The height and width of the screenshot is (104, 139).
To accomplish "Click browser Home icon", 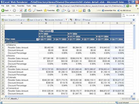I will click(x=30, y=10).
